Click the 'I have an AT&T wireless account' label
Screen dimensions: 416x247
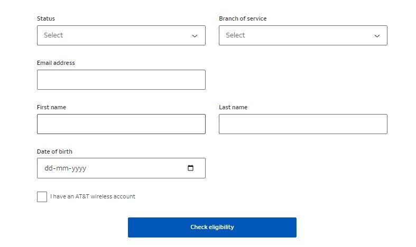pos(93,196)
